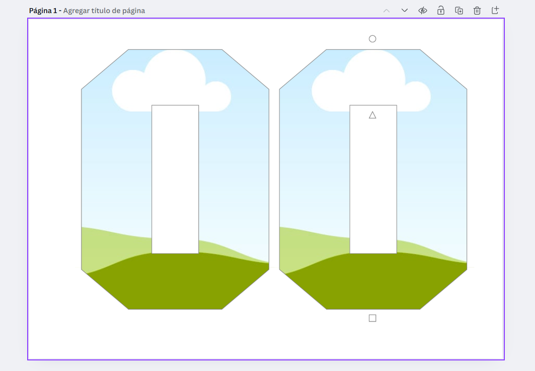
Task: Click Agregar título de página field
Action: pyautogui.click(x=104, y=11)
